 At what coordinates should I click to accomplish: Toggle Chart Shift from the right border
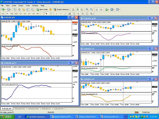click(101, 9)
